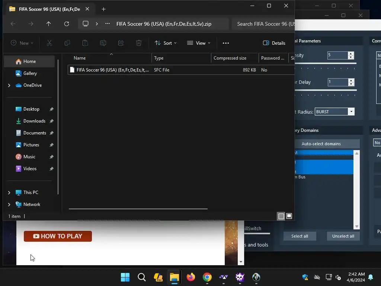Open the Music quick access folder

[29, 157]
